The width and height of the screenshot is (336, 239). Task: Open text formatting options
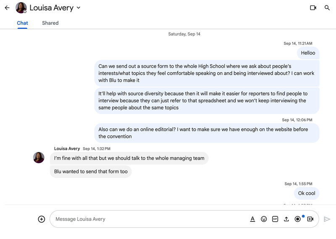(x=252, y=219)
